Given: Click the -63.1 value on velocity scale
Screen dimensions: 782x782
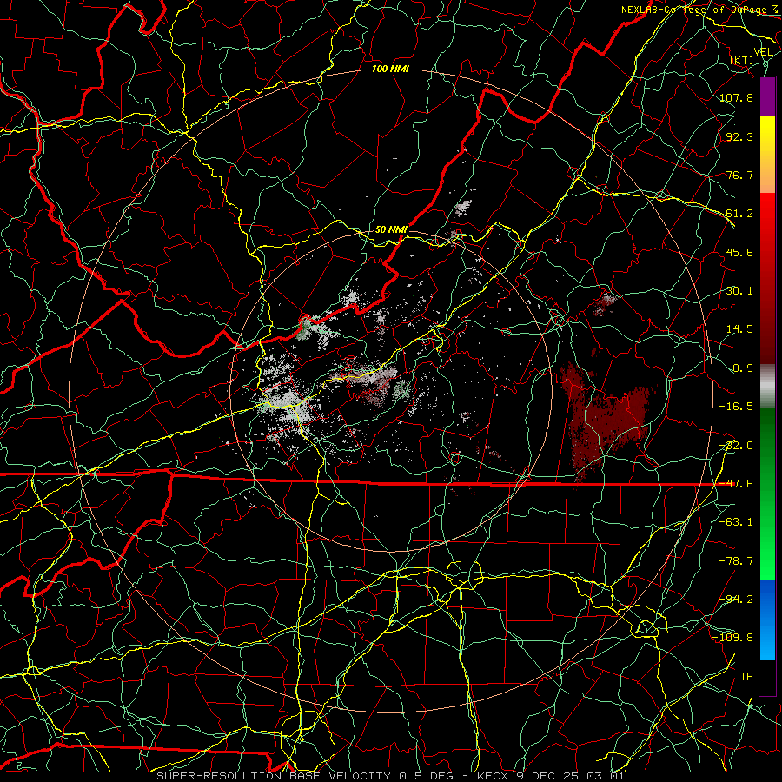Looking at the screenshot, I should coord(736,522).
